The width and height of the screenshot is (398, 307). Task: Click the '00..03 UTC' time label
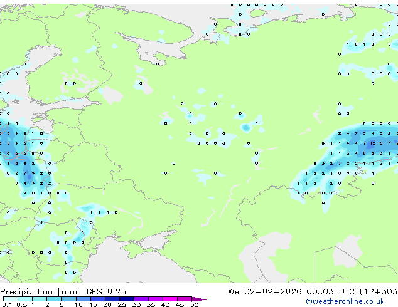(x=330, y=292)
